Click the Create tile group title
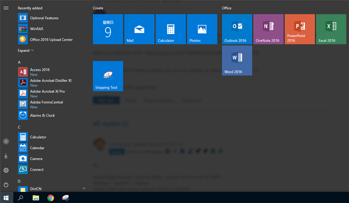 click(98, 8)
